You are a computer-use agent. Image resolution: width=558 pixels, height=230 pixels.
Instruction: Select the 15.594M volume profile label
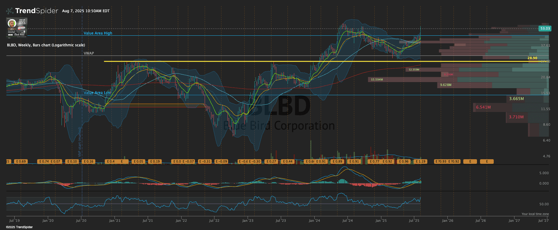[377, 80]
